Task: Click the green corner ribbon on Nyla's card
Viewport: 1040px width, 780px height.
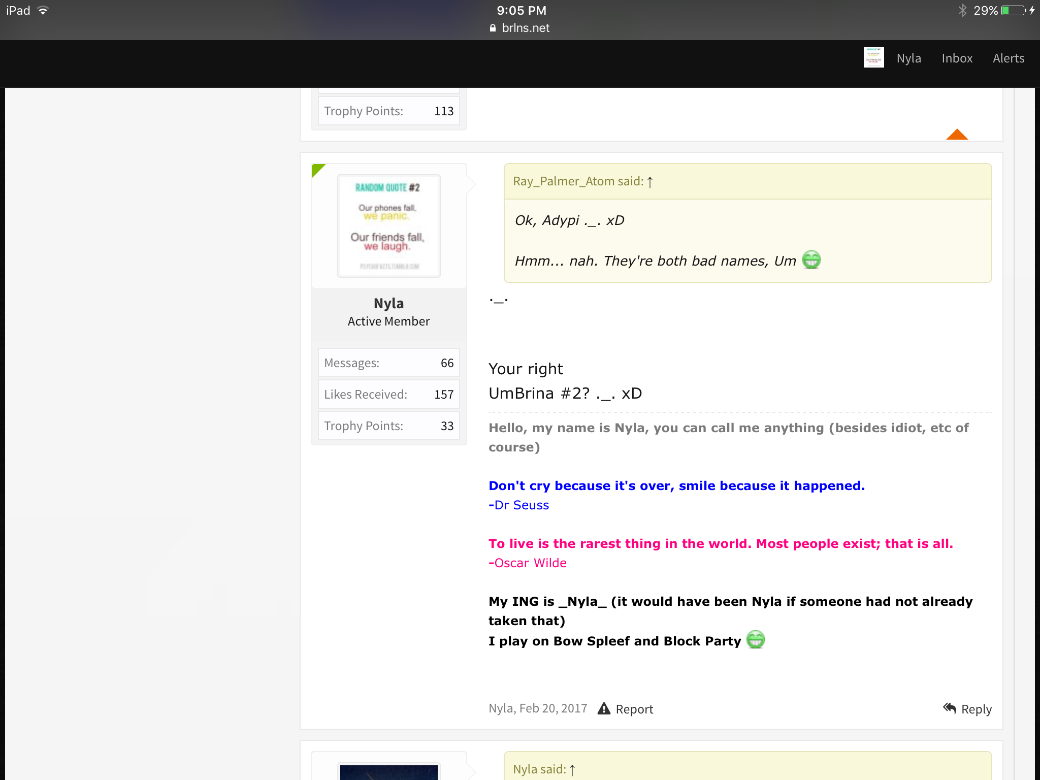Action: (317, 170)
